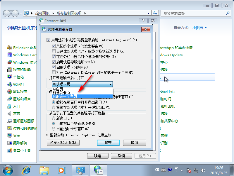Expand address bar history dropdown
Image resolution: width=234 pixels, height=176 pixels.
point(148,13)
